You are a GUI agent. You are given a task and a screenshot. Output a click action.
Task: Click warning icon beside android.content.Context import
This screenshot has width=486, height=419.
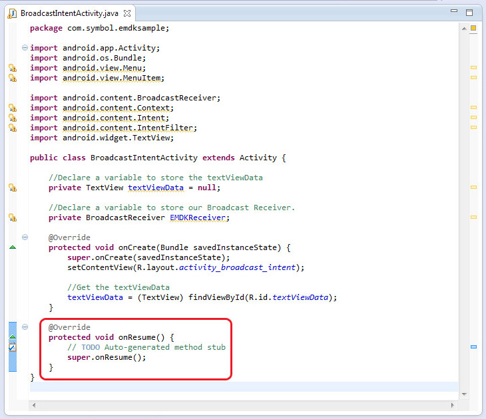(12, 108)
